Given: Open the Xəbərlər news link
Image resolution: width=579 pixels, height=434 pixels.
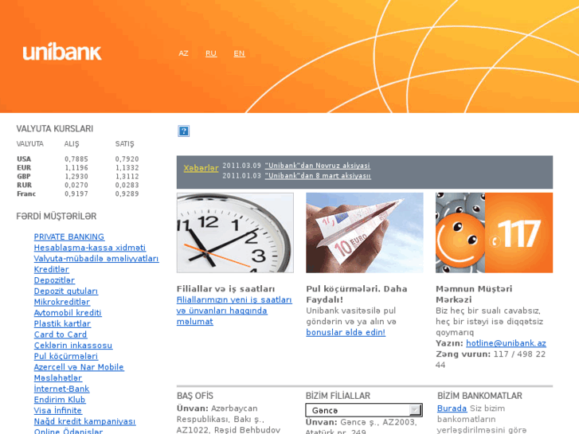Looking at the screenshot, I should click(201, 168).
